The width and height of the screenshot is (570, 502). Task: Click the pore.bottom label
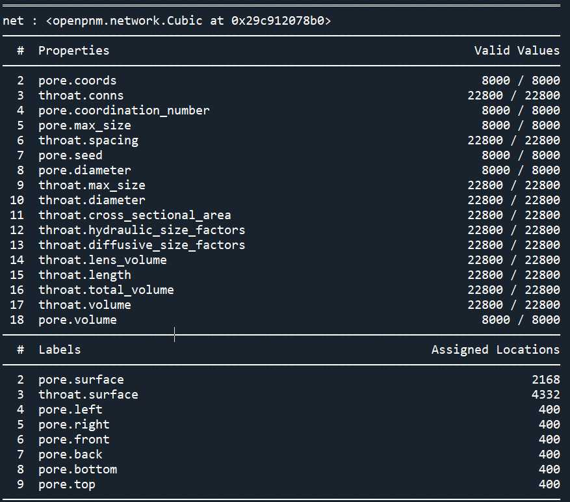pos(78,469)
